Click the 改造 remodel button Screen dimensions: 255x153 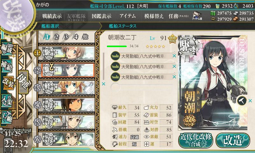(x=233, y=140)
